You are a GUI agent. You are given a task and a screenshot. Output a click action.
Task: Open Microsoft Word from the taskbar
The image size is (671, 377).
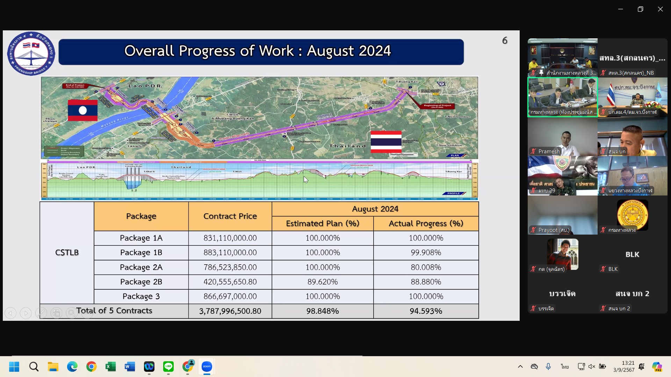[130, 367]
